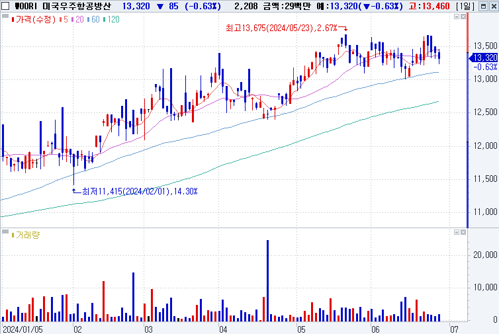Click the 11,500 price axis label
Screen dimensions: 499x334
[x=485, y=179]
